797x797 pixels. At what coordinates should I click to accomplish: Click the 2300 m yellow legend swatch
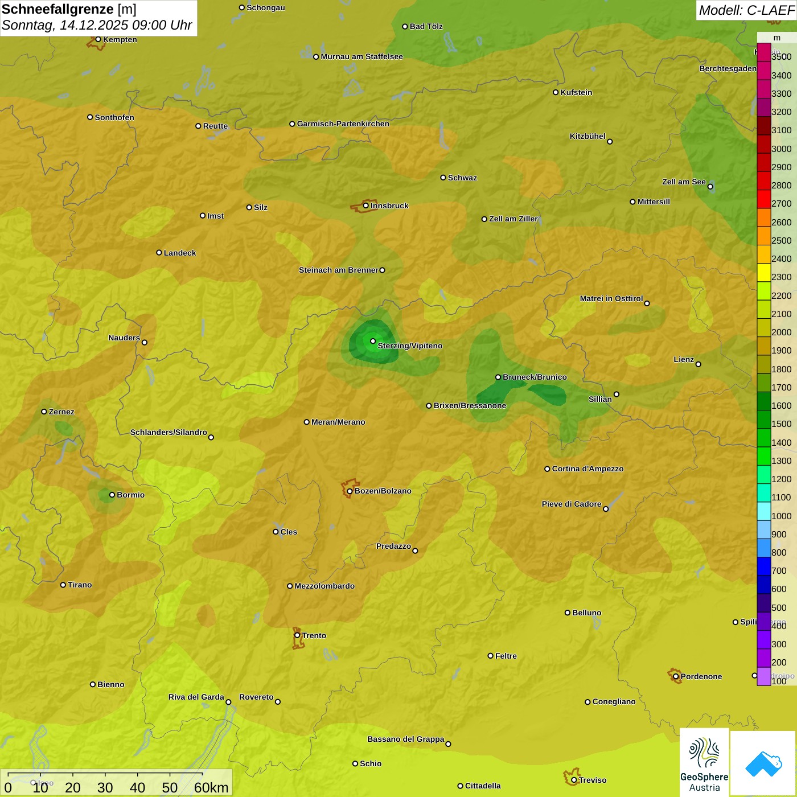[764, 273]
